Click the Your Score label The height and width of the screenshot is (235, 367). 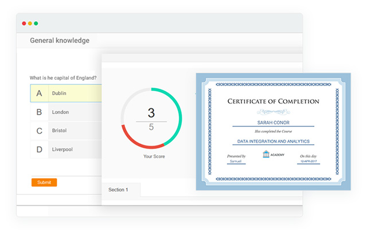154,156
